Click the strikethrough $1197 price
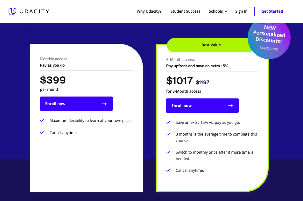This screenshot has height=201, width=303. tap(202, 82)
